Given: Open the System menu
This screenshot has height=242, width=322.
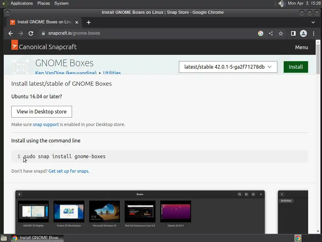Looking at the screenshot, I should (61, 3).
